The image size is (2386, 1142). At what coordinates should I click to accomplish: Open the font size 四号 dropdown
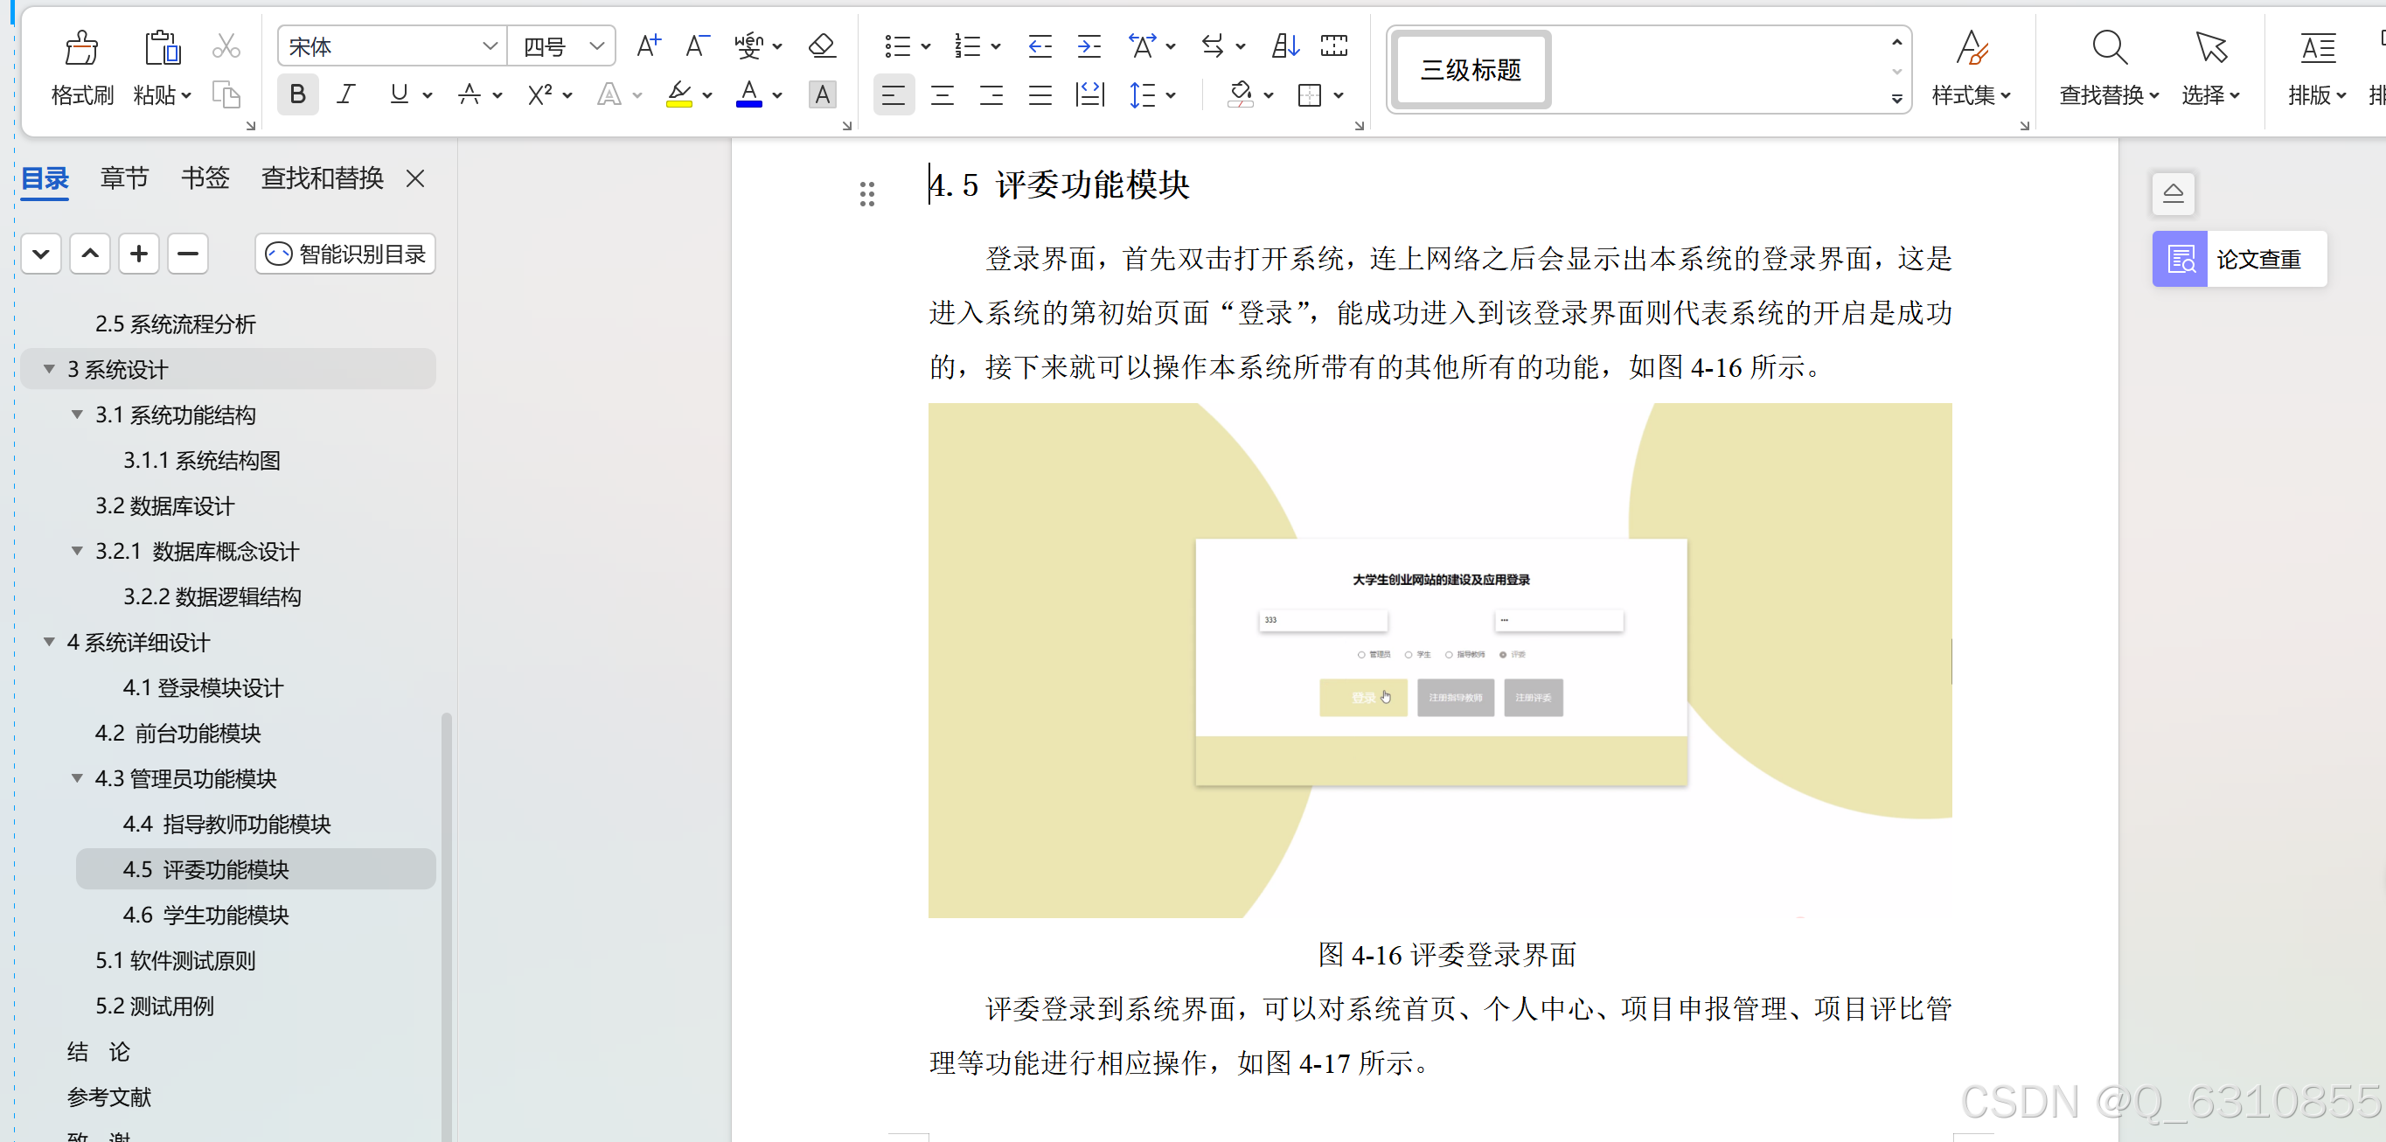(x=597, y=46)
